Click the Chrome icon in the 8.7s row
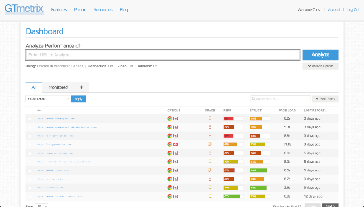The width and height of the screenshot is (364, 207). (x=170, y=179)
